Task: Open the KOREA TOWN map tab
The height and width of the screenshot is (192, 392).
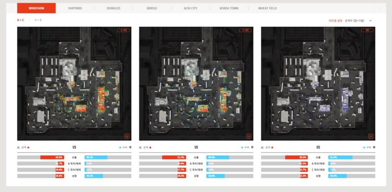Action: coord(229,8)
